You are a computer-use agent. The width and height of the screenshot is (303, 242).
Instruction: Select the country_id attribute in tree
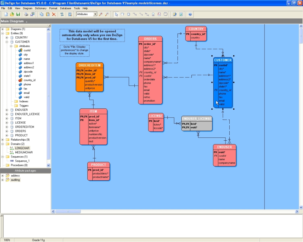pyautogui.click(x=29, y=80)
